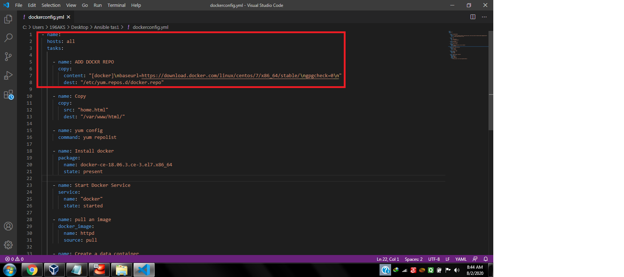624x277 pixels.
Task: Close the dockerconfig.yml tab
Action: click(x=69, y=17)
